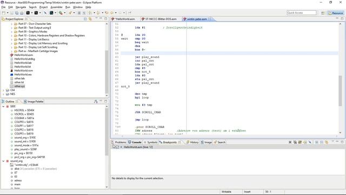The image size is (346, 195).
Task: Expand Part 07 - Own Character Sets folder
Action: pyautogui.click(x=12, y=24)
